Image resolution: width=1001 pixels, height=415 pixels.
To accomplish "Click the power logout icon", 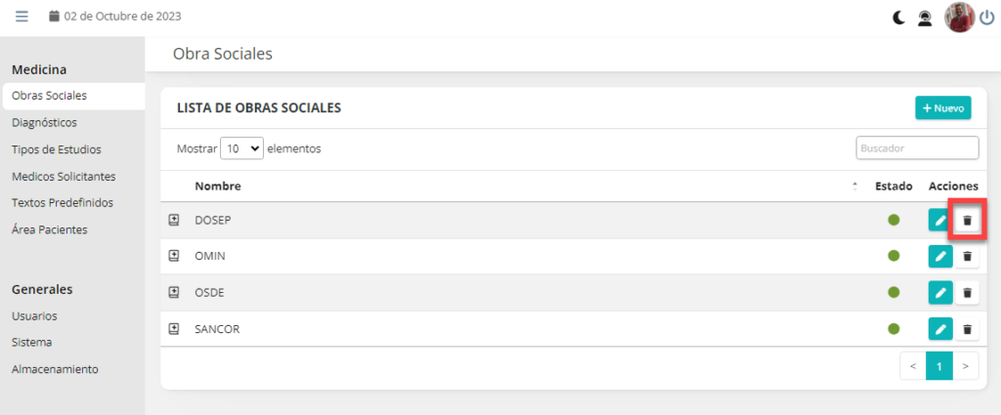I will pyautogui.click(x=986, y=17).
